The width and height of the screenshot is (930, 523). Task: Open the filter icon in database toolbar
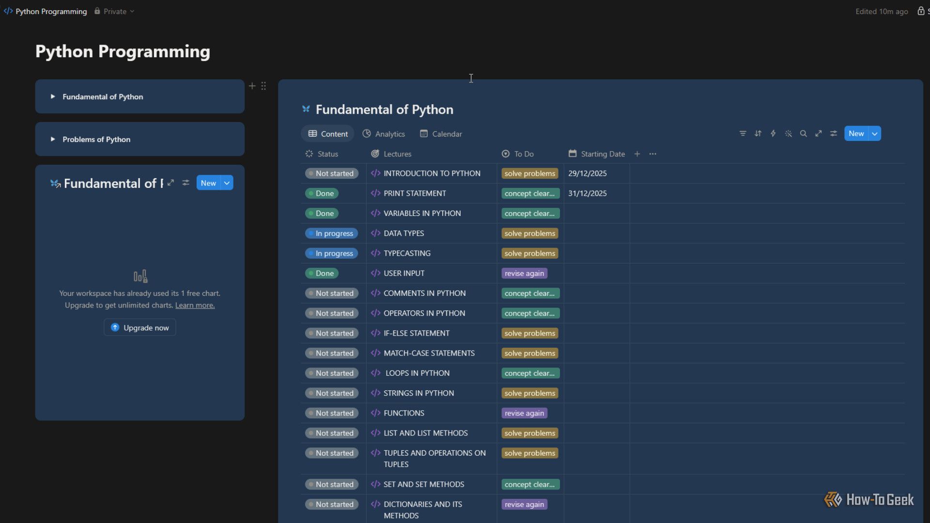[x=743, y=134]
